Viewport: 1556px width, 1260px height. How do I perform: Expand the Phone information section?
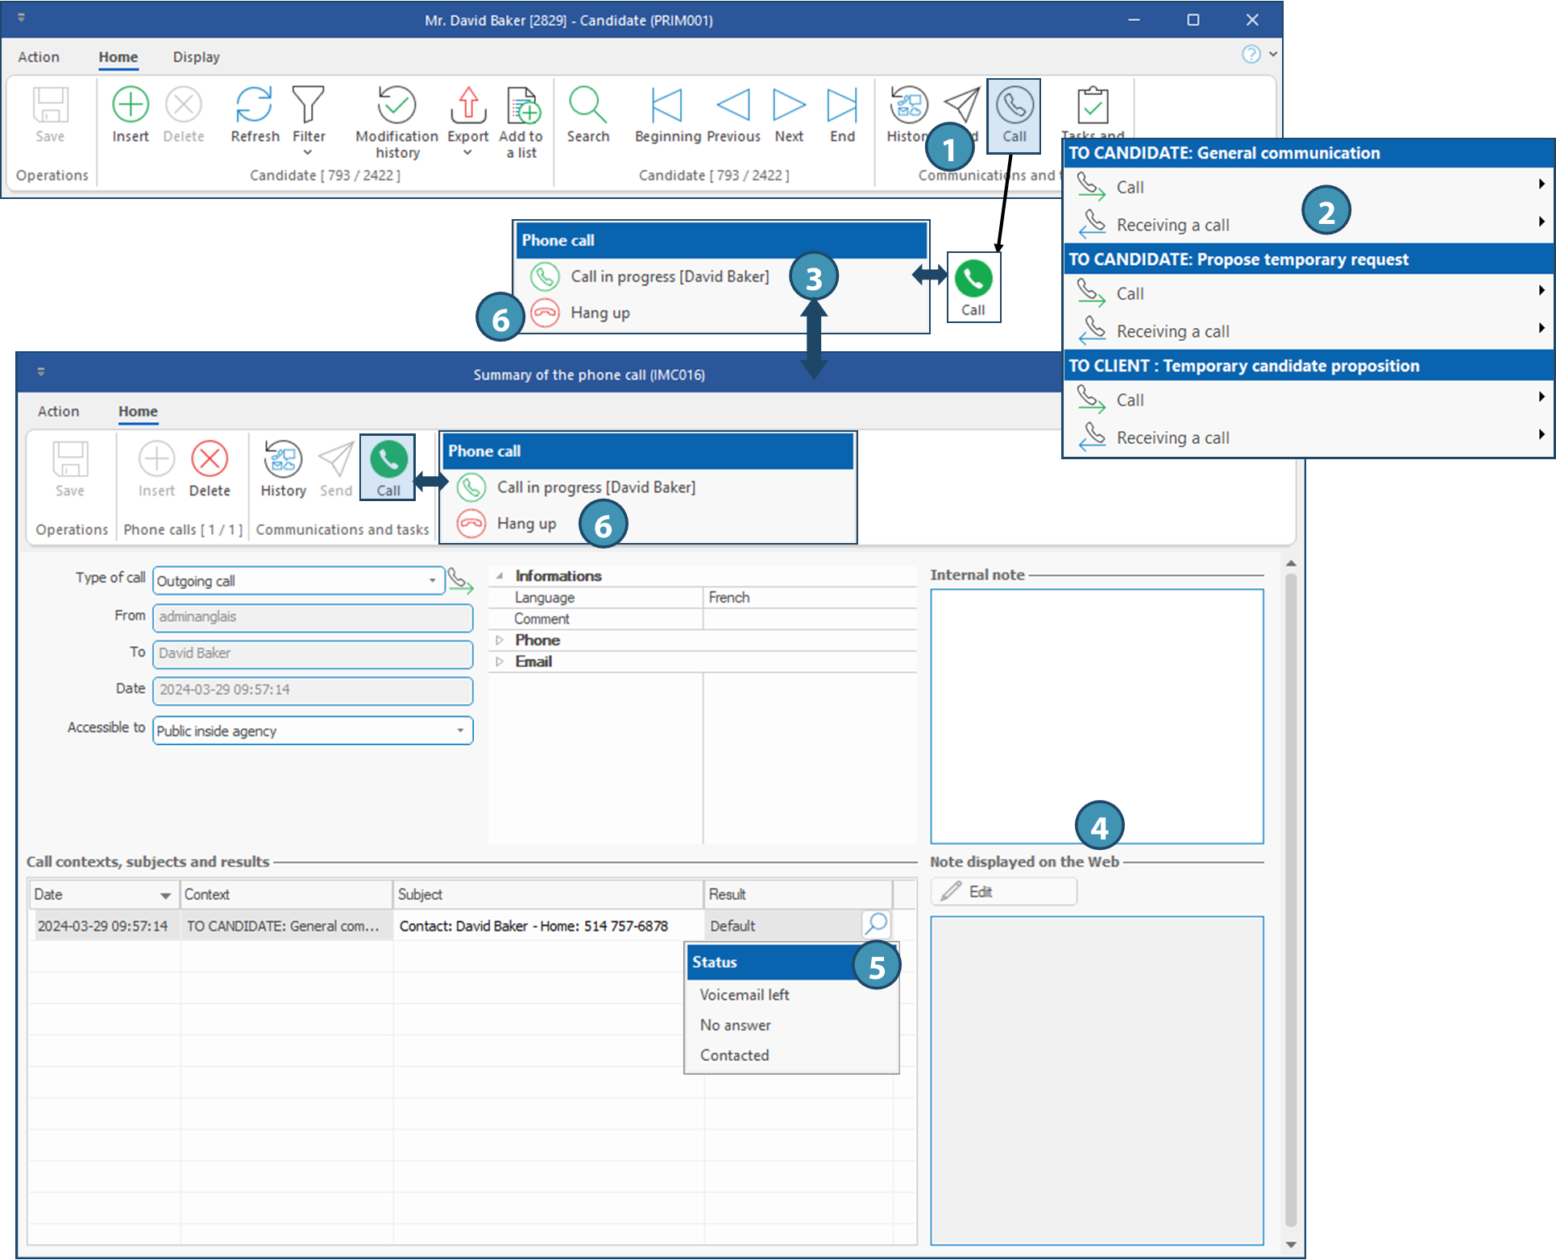pos(500,640)
